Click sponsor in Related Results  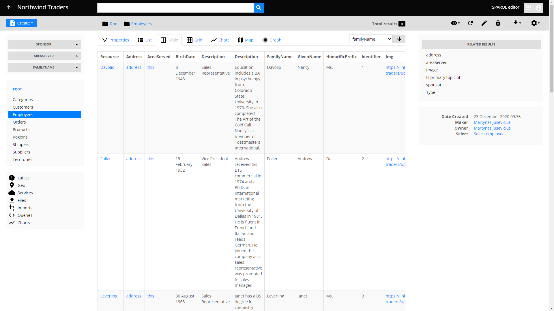[x=434, y=85]
